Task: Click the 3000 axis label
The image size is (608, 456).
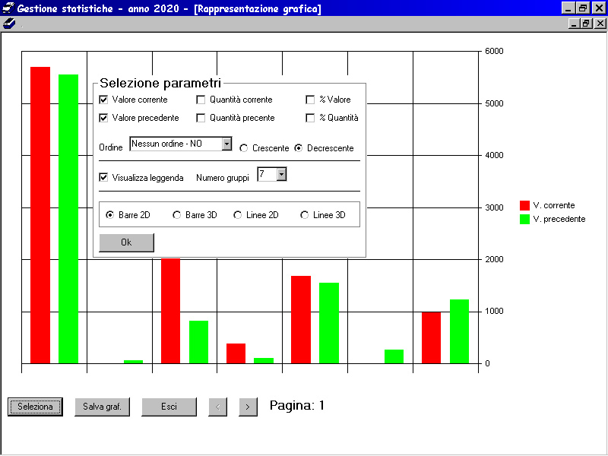Action: [x=494, y=207]
